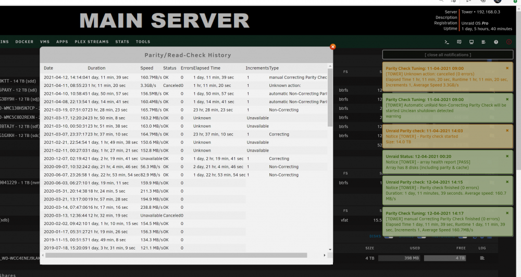Click the history dialog horizontal scrollbar thumb

[x=176, y=256]
